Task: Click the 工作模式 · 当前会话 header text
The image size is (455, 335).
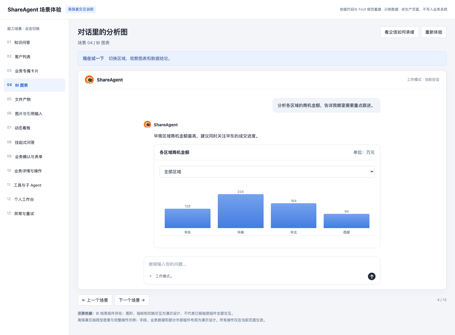Action: pyautogui.click(x=423, y=80)
